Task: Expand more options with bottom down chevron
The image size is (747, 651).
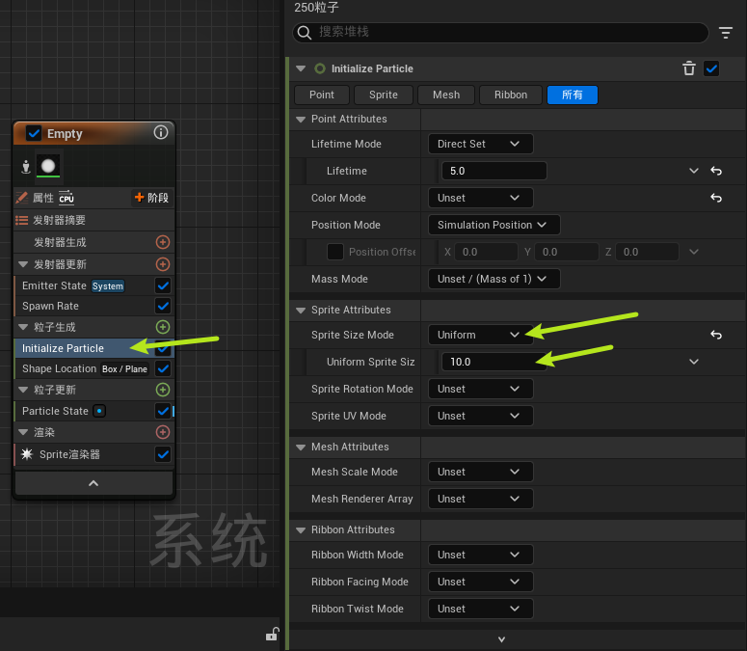Action: pyautogui.click(x=501, y=639)
